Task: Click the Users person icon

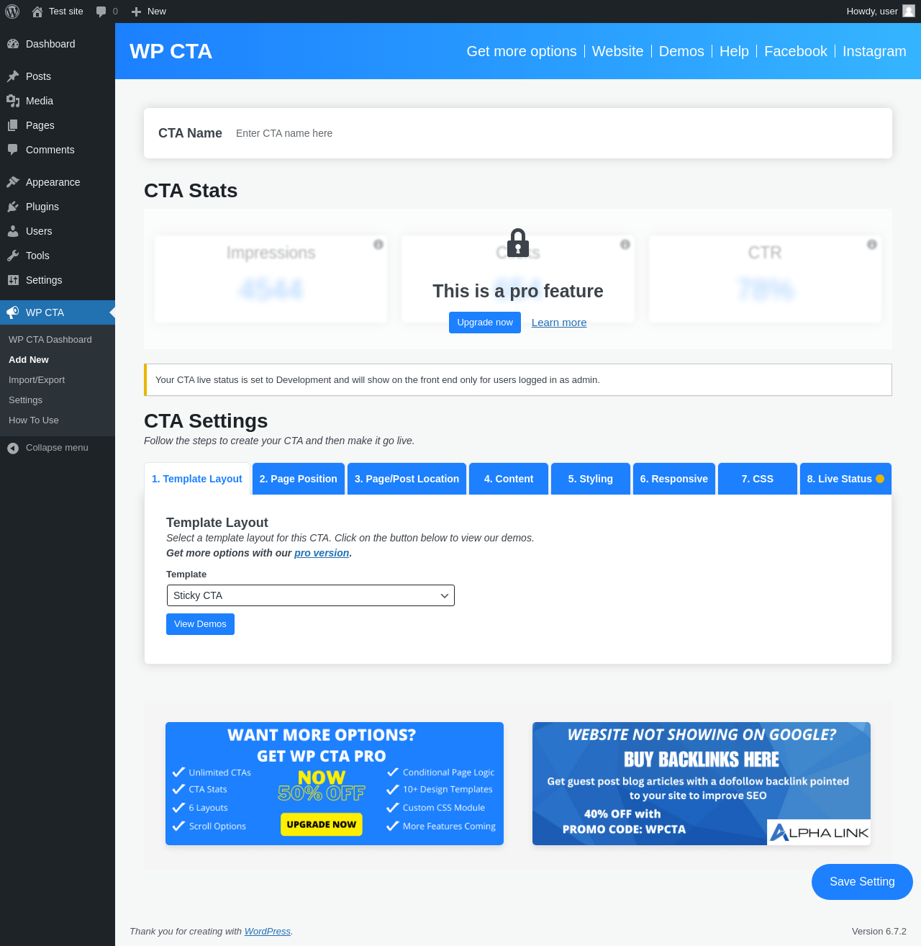Action: pyautogui.click(x=13, y=231)
